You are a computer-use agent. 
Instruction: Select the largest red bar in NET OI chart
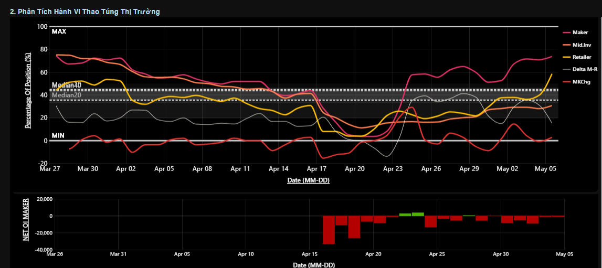[329, 230]
